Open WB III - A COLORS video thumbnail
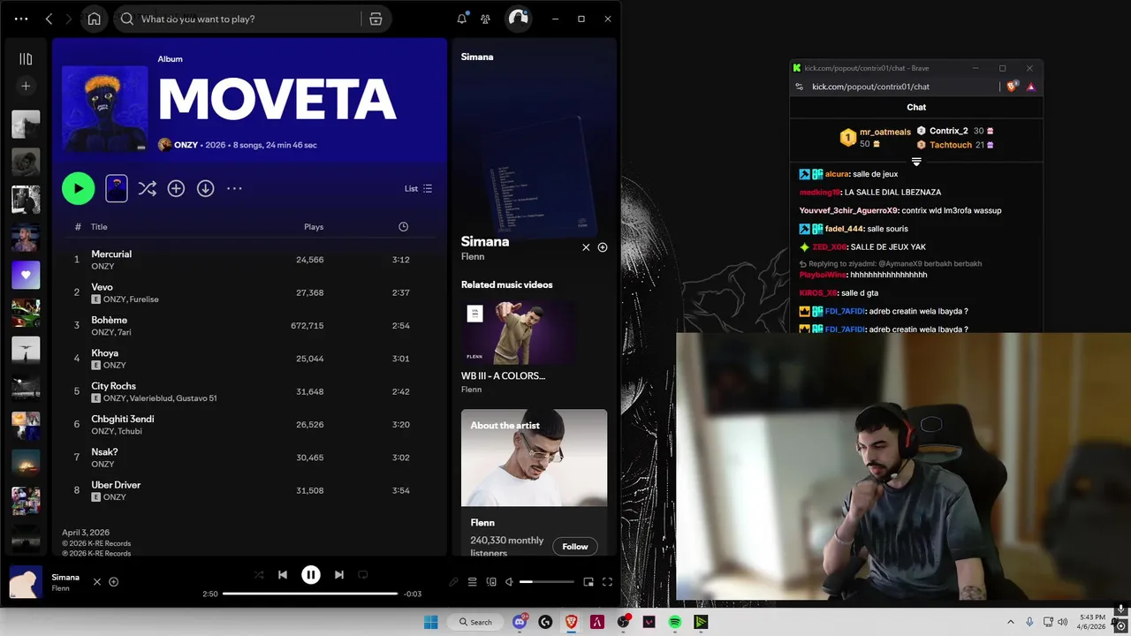The width and height of the screenshot is (1131, 636). 518,331
